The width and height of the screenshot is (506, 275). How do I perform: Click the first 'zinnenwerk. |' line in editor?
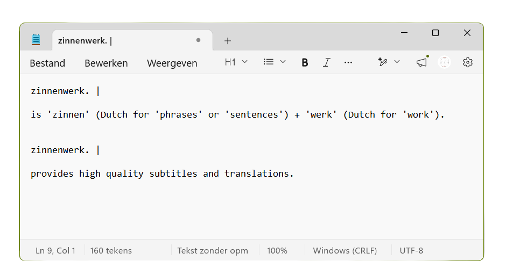coord(66,91)
